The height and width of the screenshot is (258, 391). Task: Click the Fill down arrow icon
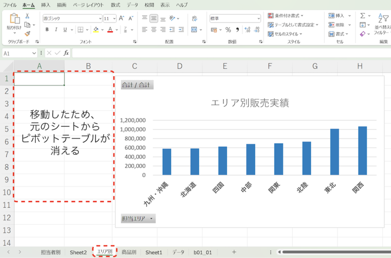(x=363, y=25)
